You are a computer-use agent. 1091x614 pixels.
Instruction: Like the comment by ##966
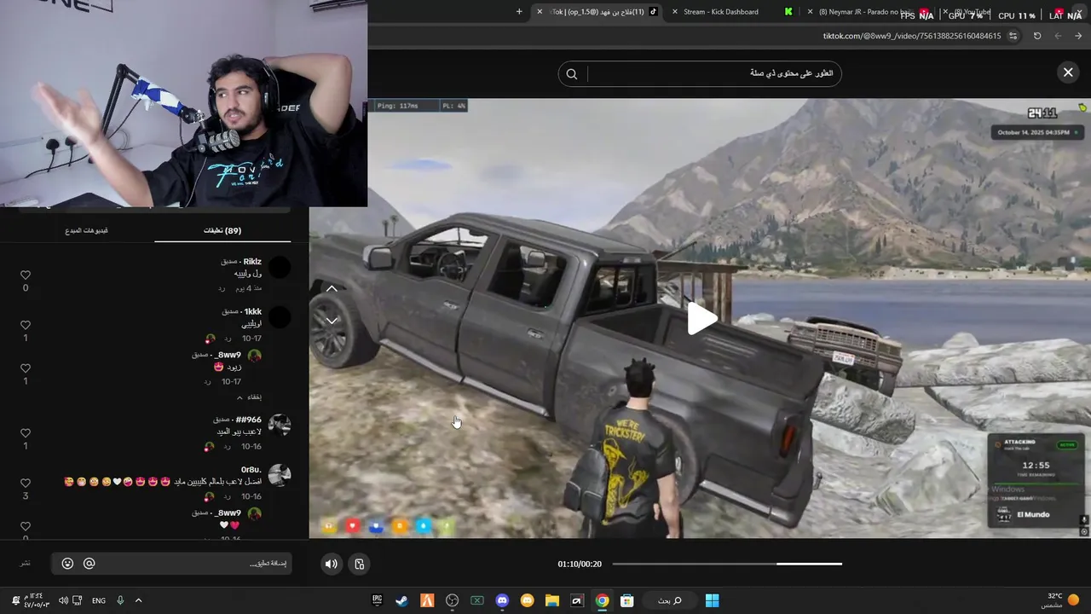(26, 433)
